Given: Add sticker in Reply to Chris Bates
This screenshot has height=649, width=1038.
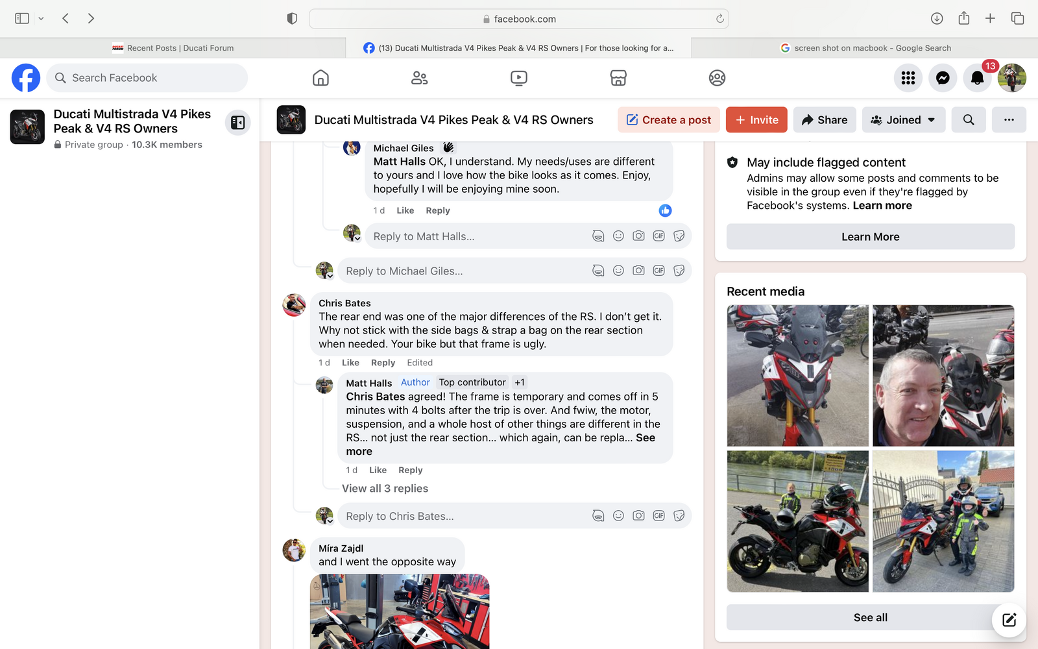Looking at the screenshot, I should (x=679, y=515).
